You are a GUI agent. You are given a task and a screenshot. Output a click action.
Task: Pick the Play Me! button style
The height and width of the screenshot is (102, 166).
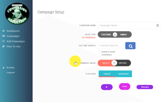145,87
